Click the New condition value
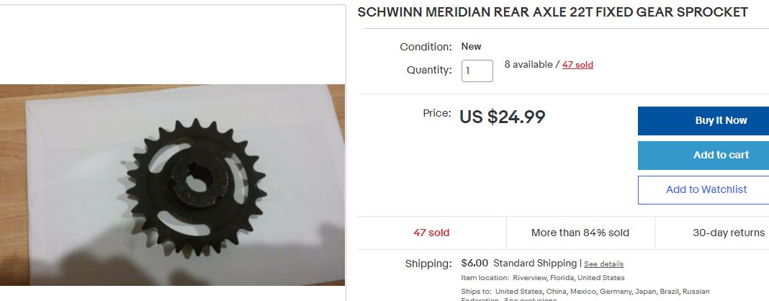 (x=471, y=47)
